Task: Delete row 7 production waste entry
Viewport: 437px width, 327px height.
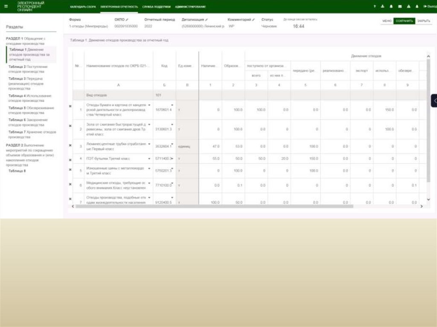Action: click(x=70, y=199)
